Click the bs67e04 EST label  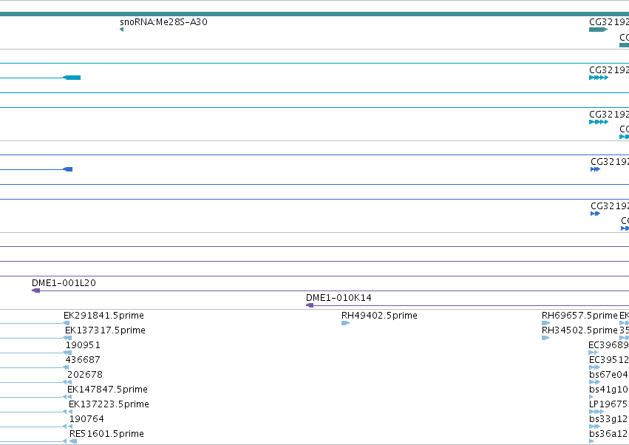[608, 375]
